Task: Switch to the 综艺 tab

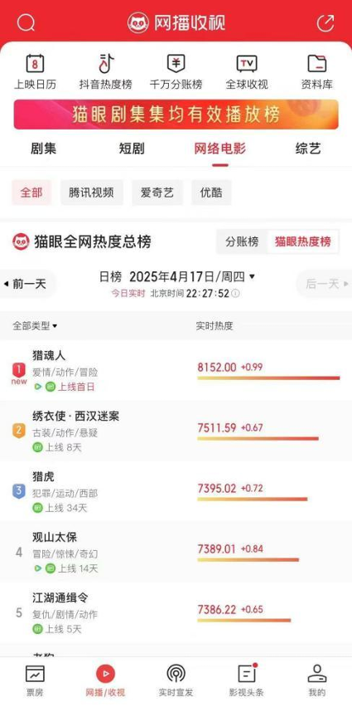Action: 308,149
